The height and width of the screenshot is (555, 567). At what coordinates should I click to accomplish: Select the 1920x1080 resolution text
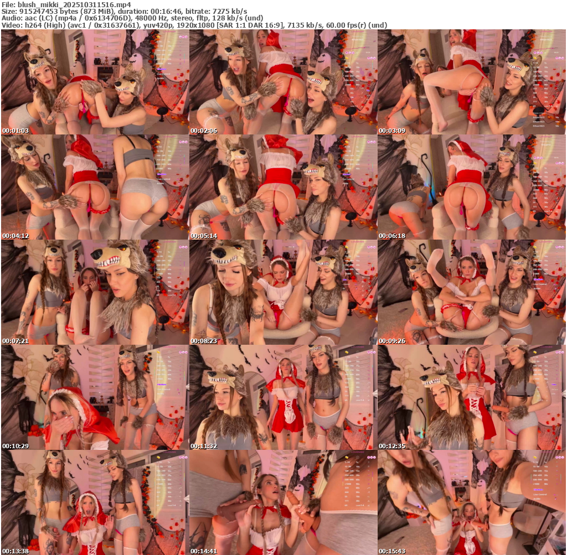pyautogui.click(x=195, y=25)
